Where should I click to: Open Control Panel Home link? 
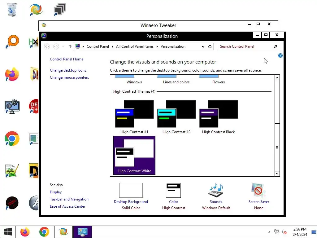coord(67,59)
